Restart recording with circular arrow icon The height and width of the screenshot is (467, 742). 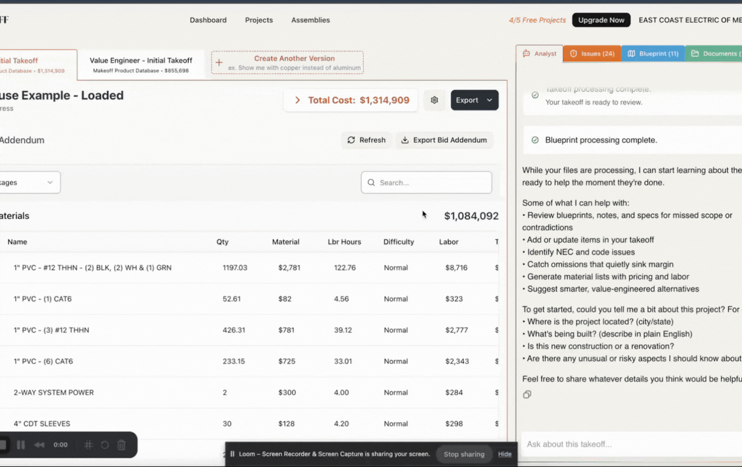[x=105, y=445]
